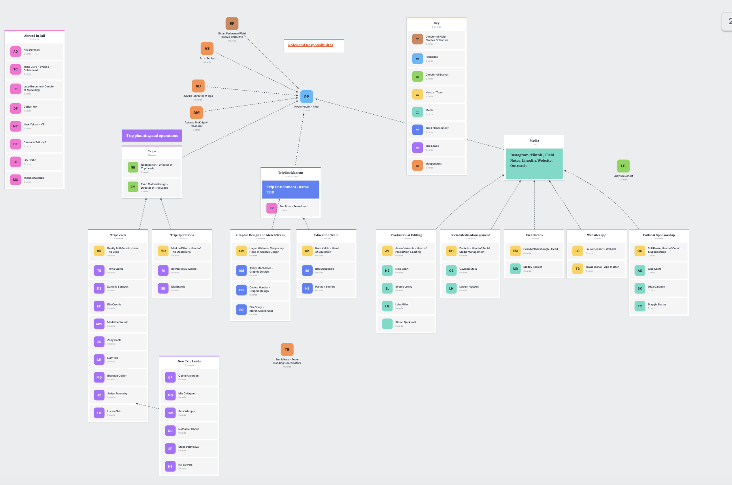Open the QP Quinn Patterson board icon
Image resolution: width=732 pixels, height=485 pixels.
170,377
